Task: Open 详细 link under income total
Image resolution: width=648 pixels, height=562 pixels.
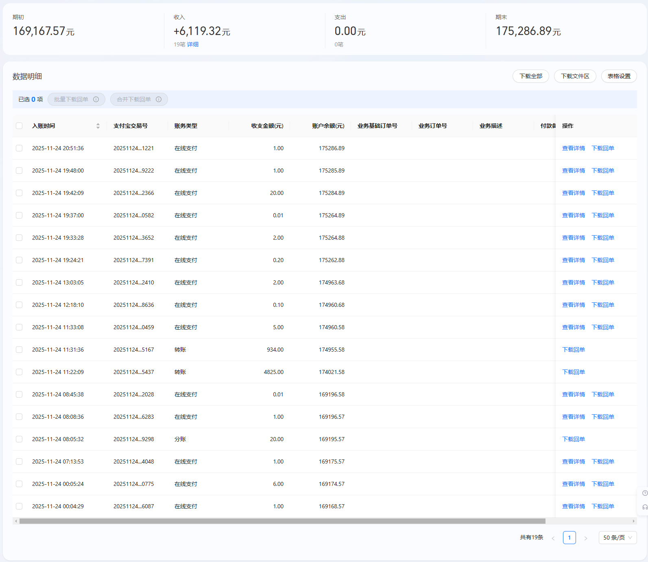Action: pos(193,44)
